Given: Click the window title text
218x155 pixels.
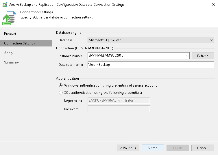Looking at the screenshot, I should click(x=66, y=5).
